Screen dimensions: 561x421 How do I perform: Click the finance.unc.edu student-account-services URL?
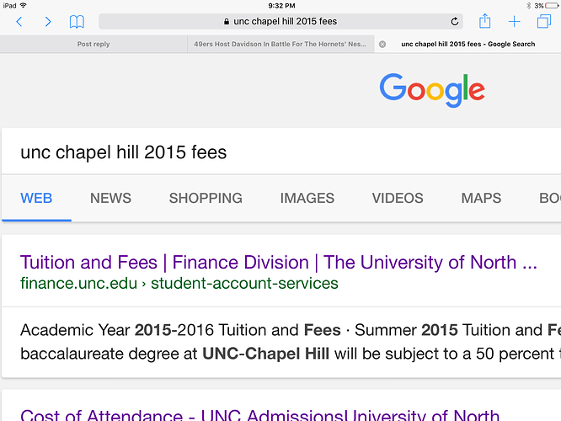179,283
